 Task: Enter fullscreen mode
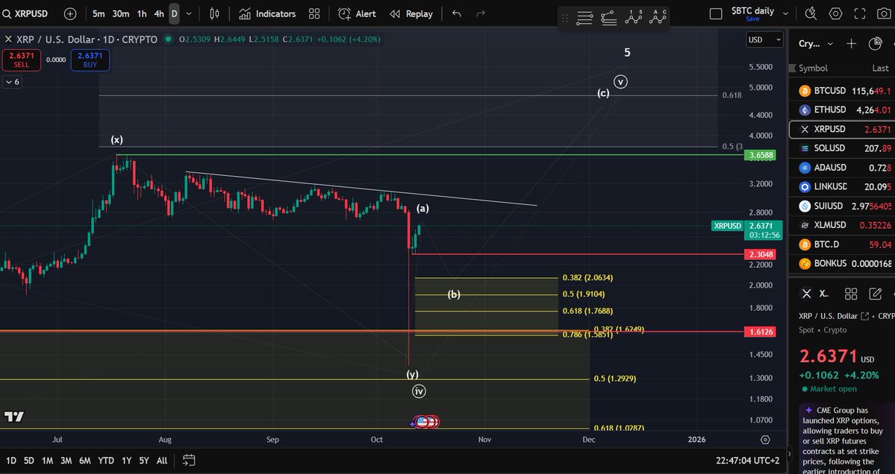click(860, 13)
